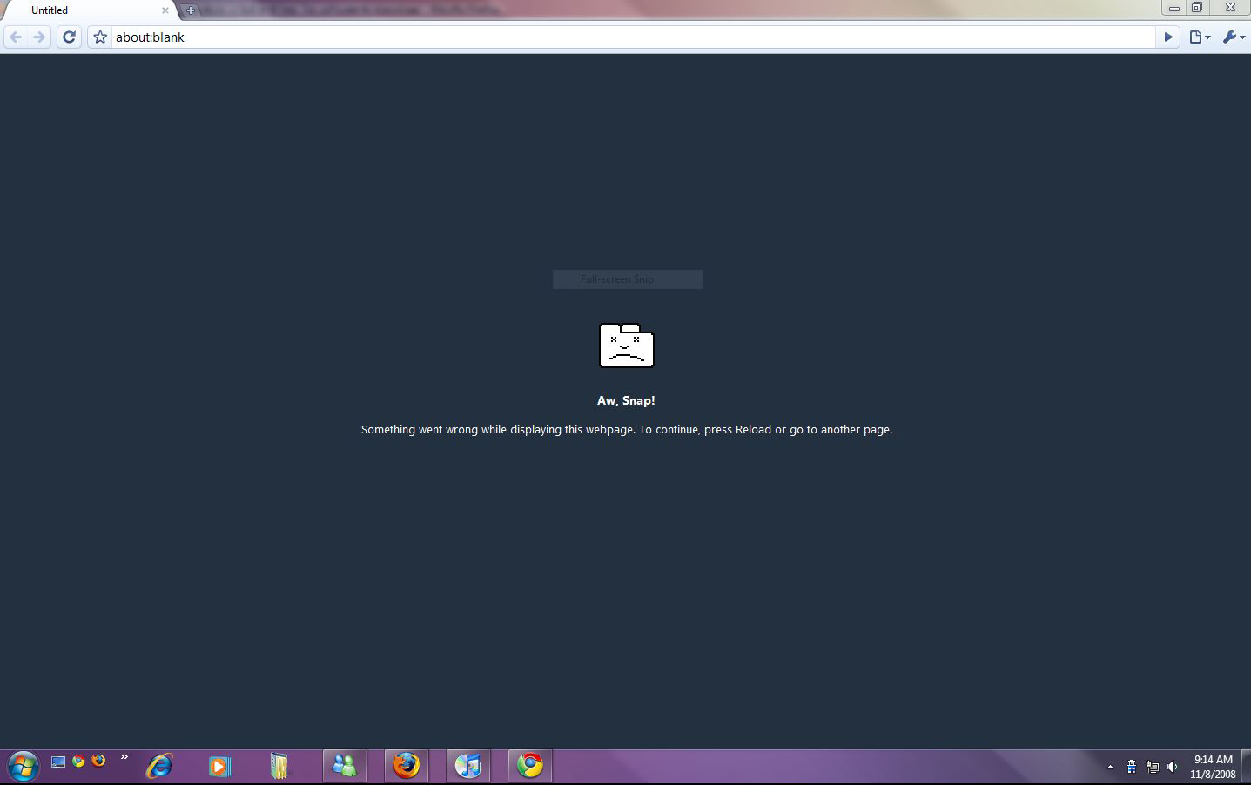Open the volume speaker tray icon
This screenshot has height=785, width=1251.
(x=1173, y=767)
